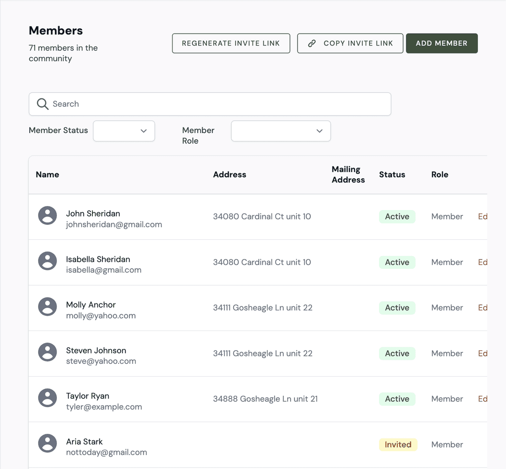Viewport: 506px width, 469px height.
Task: Click the name Isabella Sheridan
Action: tap(98, 259)
